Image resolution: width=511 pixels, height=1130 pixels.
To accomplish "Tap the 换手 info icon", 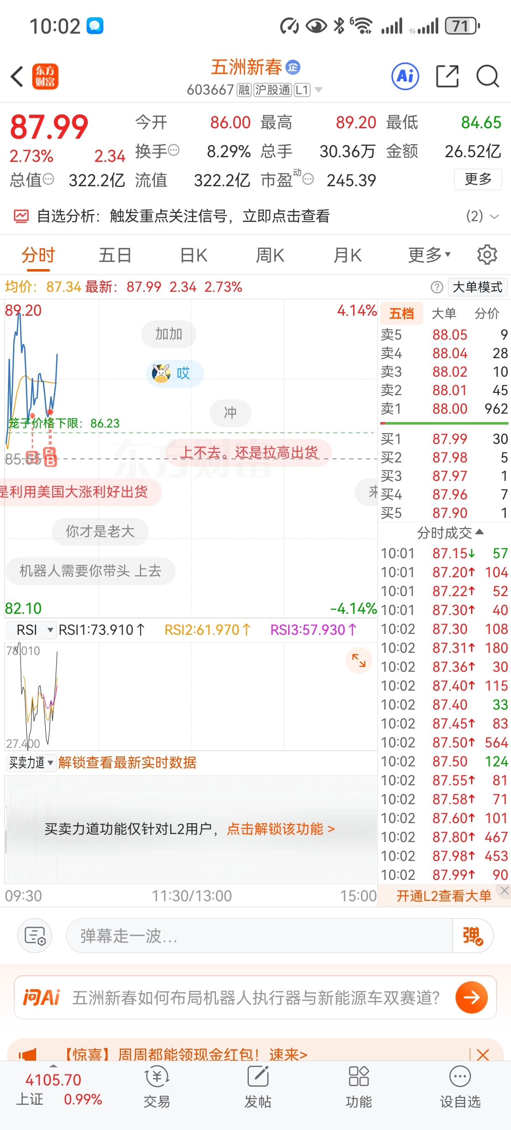I will [174, 150].
